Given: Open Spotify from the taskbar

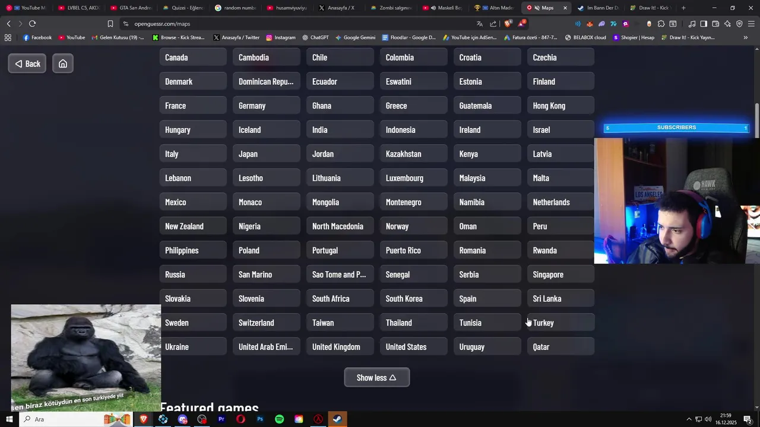Looking at the screenshot, I should (280, 419).
